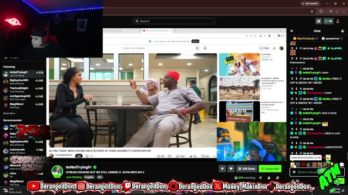Viewport: 348px width, 195px height.
Task: Open YouTube notifications bell in the stream
Action: 274,48
